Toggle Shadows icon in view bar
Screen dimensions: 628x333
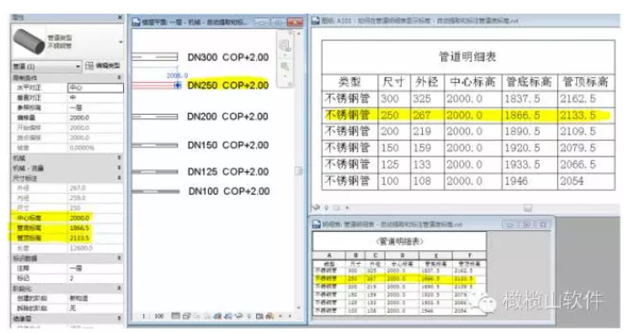207,316
